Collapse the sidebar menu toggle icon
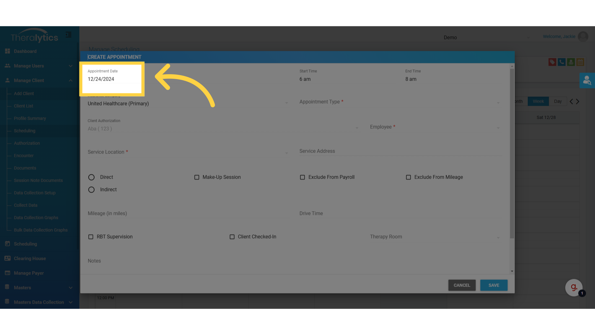 coord(68,35)
